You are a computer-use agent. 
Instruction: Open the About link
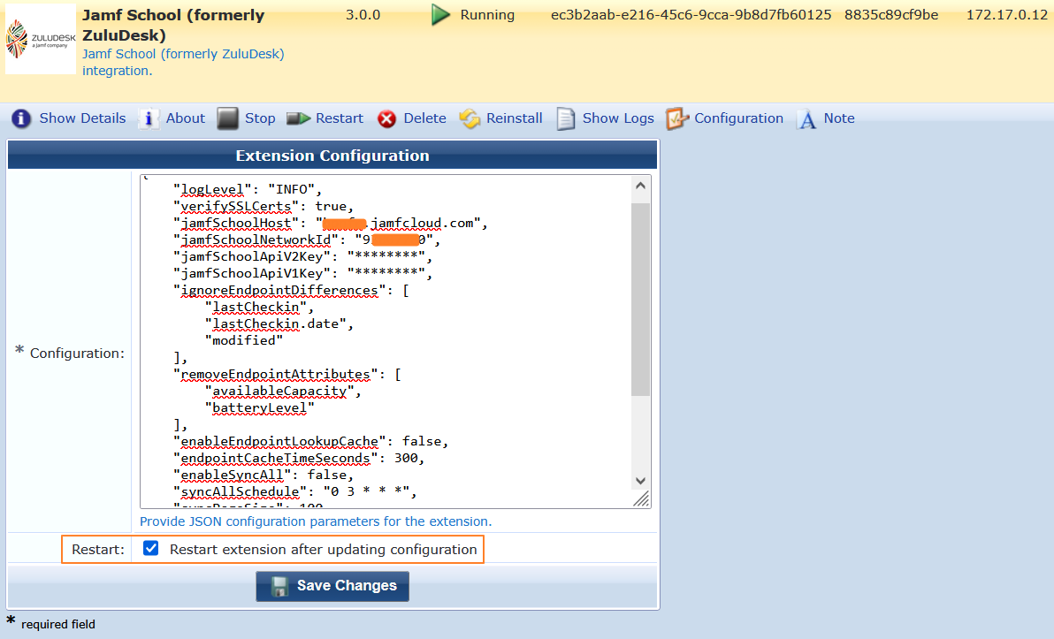186,118
